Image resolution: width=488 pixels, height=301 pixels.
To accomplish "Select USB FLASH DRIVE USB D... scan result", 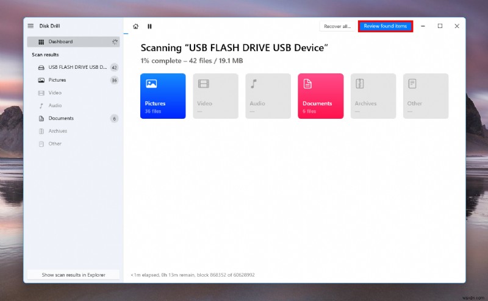I will (73, 67).
